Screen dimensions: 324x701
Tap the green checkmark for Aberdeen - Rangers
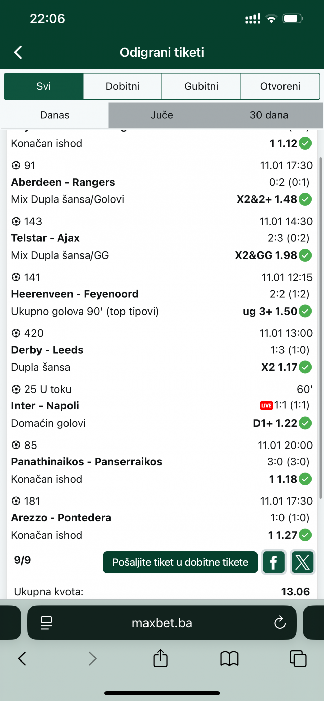(x=305, y=199)
